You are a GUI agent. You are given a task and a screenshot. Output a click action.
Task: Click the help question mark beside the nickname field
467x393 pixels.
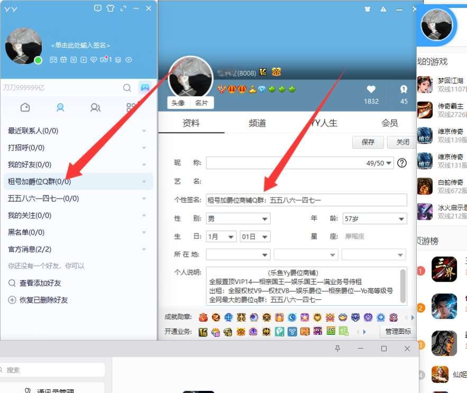click(x=402, y=163)
